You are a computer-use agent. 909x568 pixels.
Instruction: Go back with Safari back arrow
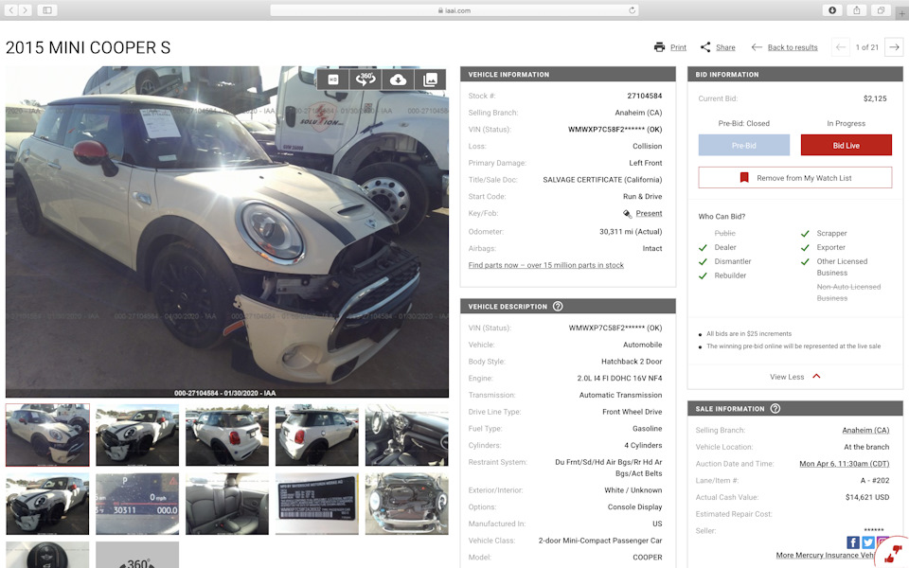click(11, 9)
